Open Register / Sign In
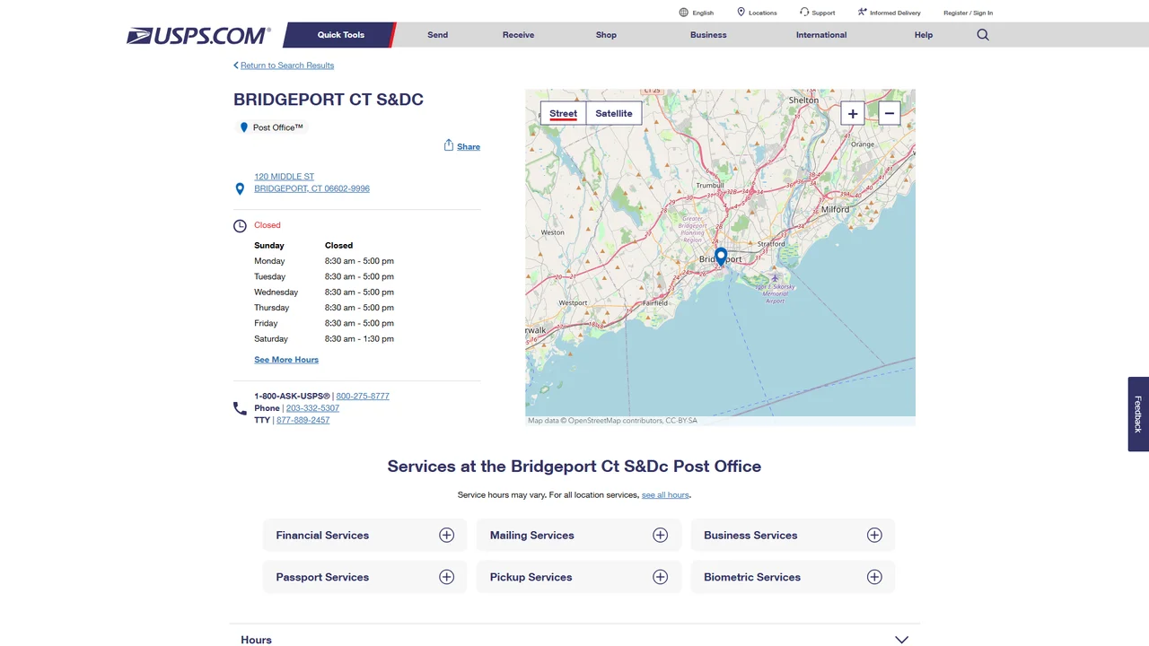This screenshot has width=1149, height=646. 968,13
